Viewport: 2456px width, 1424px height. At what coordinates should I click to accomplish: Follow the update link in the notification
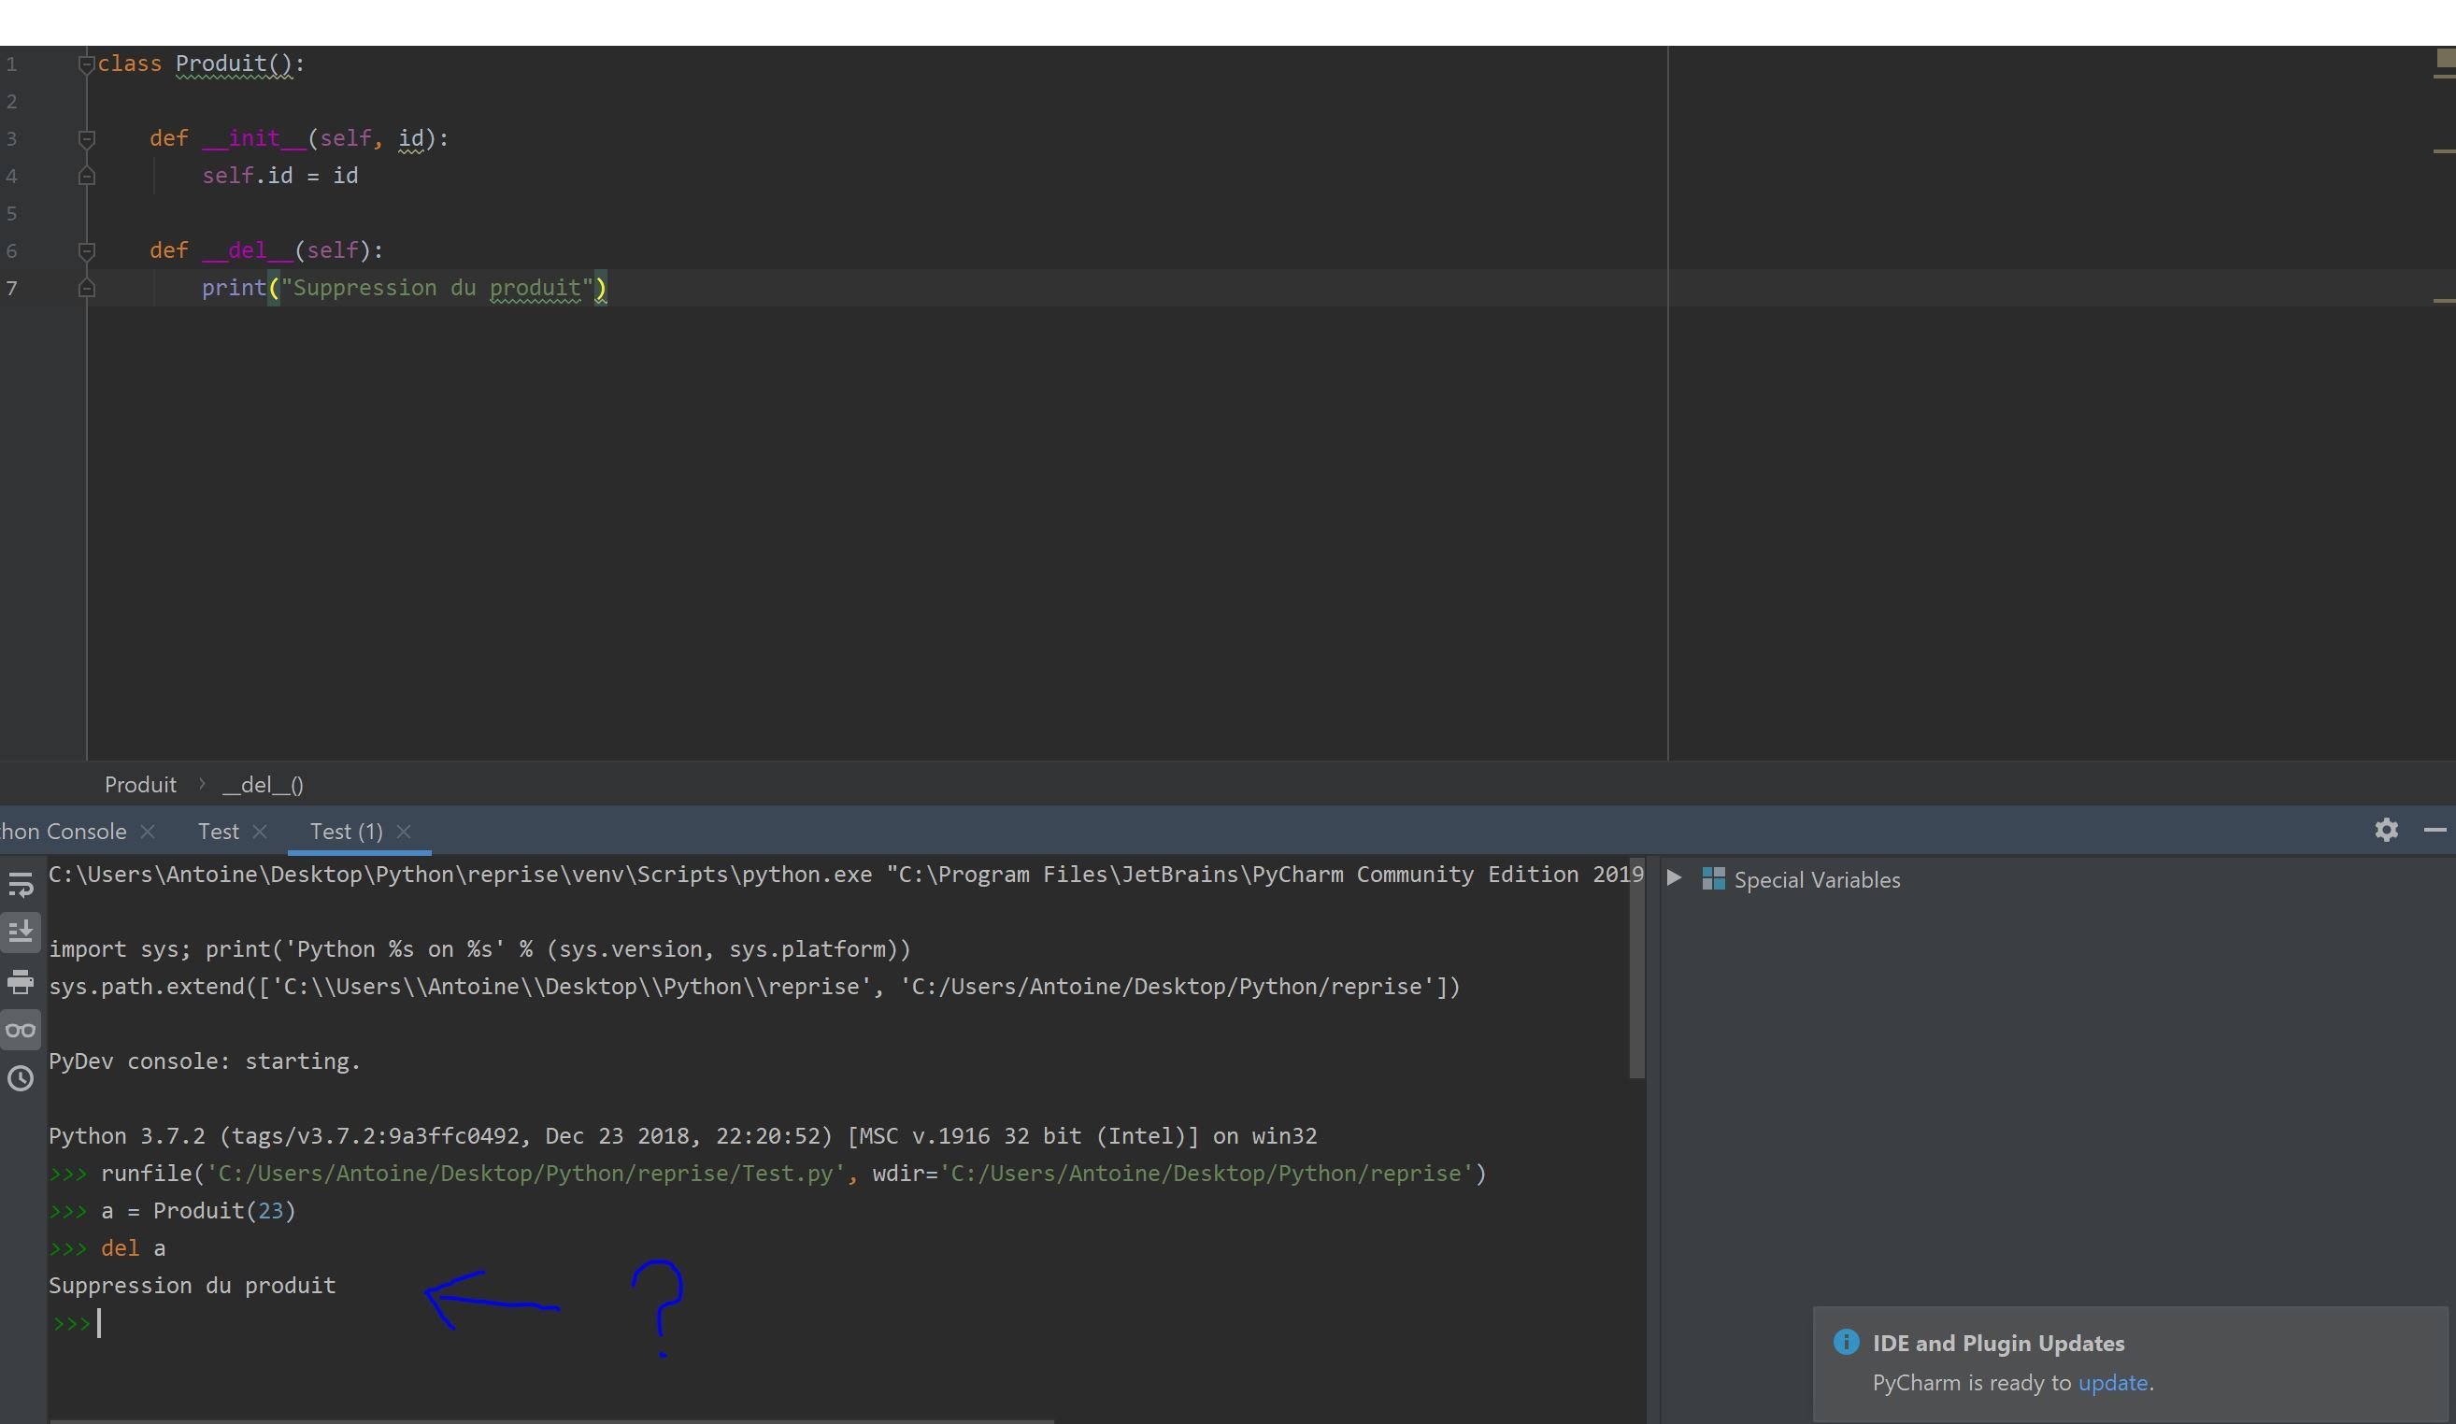(x=2112, y=1383)
